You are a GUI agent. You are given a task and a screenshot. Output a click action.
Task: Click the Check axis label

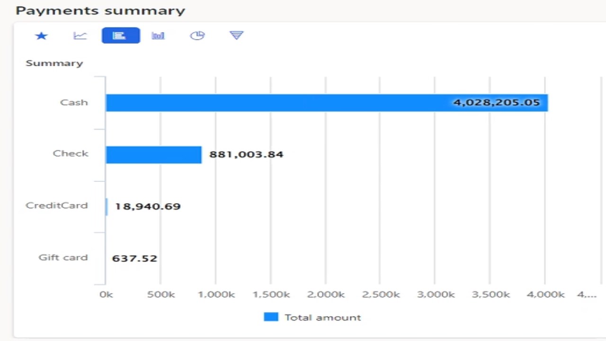(71, 153)
